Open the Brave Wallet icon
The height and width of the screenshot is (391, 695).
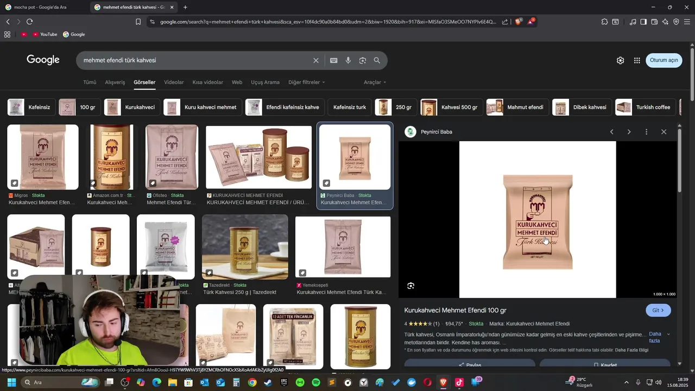click(654, 22)
